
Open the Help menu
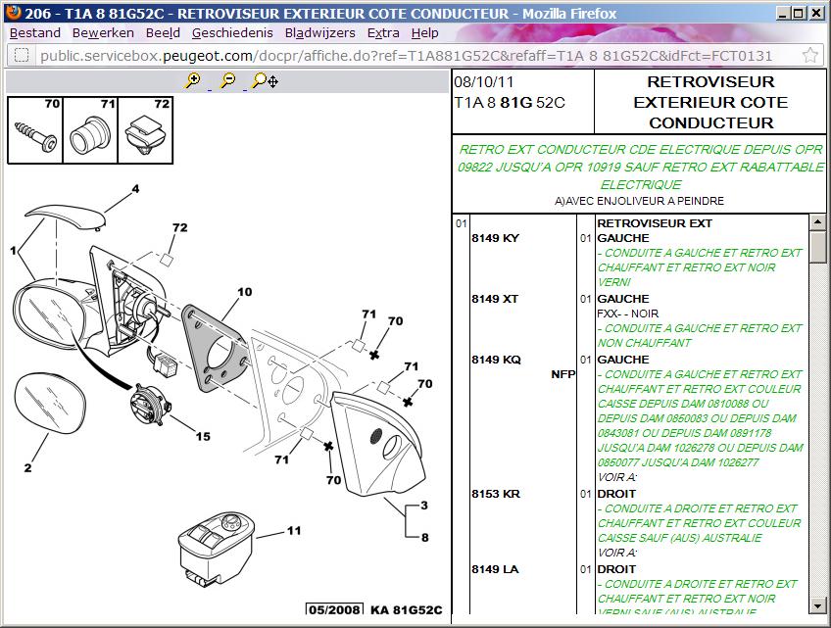click(424, 33)
